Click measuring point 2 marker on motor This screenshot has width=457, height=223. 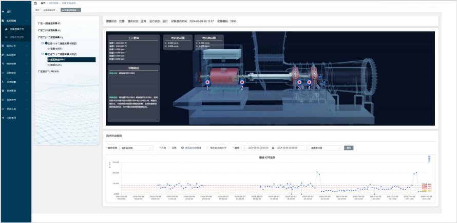tap(242, 82)
